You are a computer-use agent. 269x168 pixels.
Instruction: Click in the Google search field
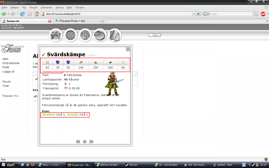[231, 14]
